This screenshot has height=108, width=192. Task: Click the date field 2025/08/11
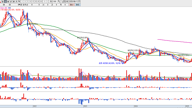73,1
